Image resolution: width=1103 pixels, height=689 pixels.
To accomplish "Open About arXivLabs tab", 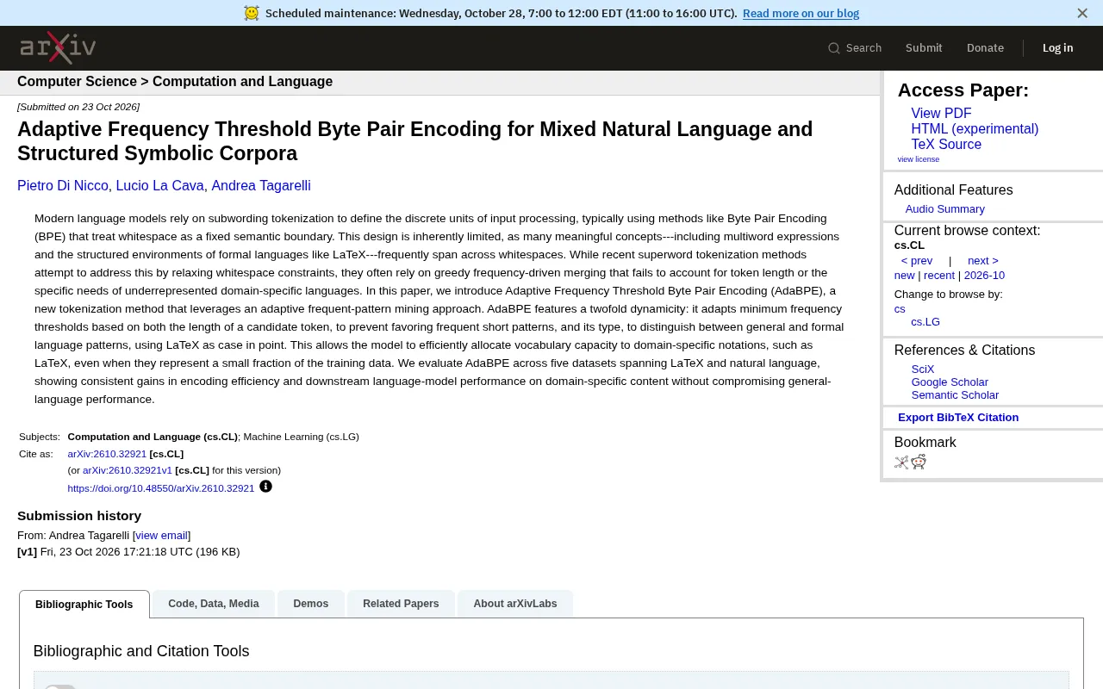I will pos(515,604).
